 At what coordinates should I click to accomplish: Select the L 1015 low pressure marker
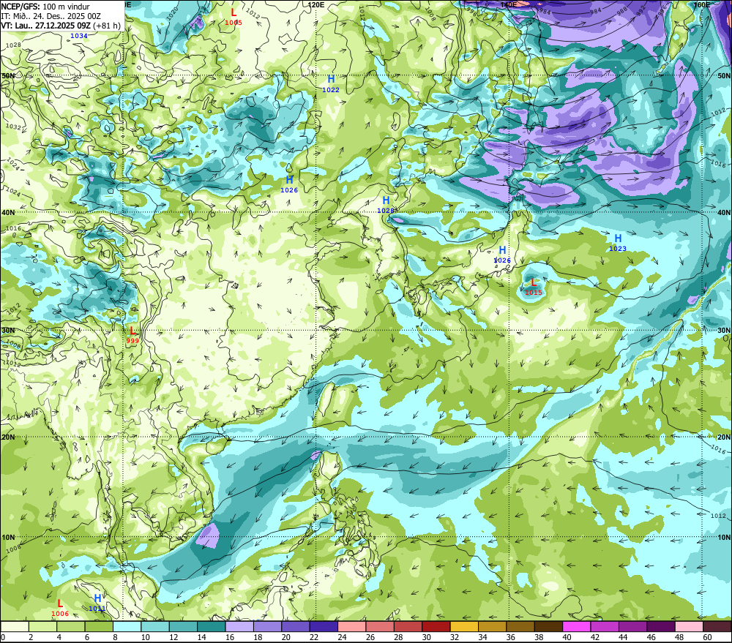pos(534,287)
